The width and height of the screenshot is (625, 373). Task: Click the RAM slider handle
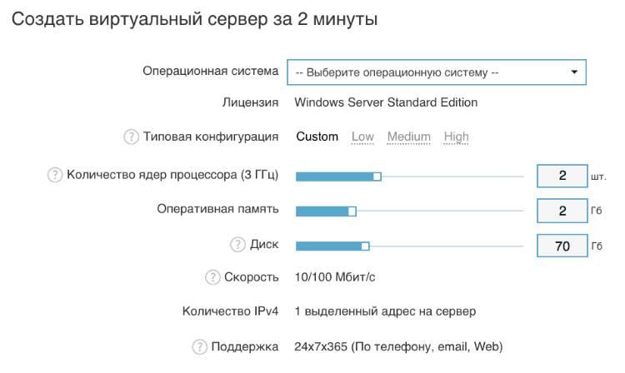click(352, 211)
